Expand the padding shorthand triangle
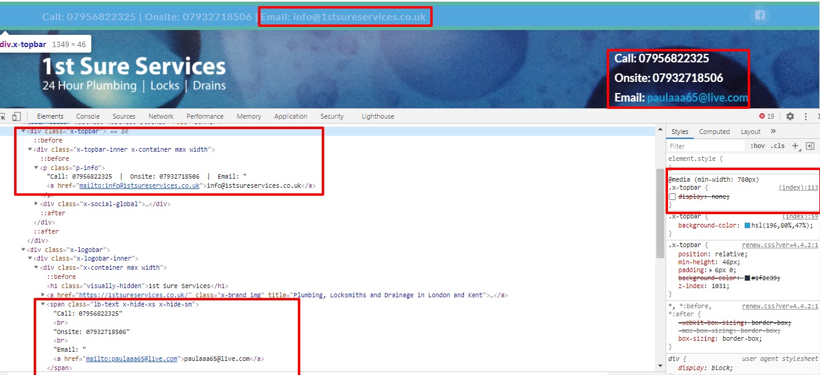Screen dimensions: 820x375 (x=712, y=270)
